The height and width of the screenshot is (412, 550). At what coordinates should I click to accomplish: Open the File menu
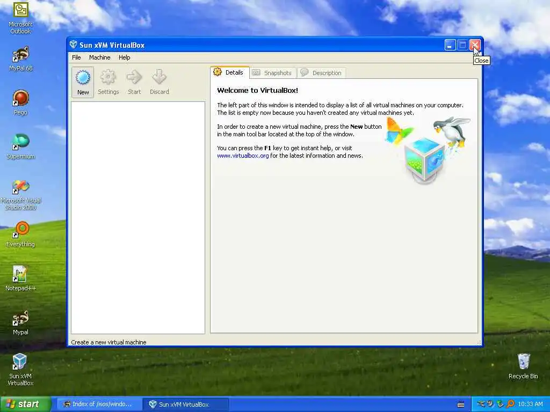[76, 57]
